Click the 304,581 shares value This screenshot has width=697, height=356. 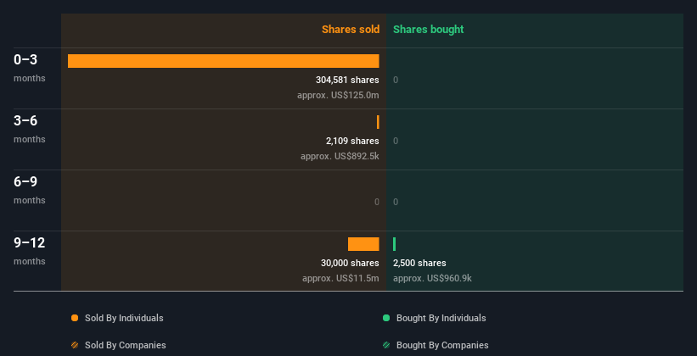[347, 80]
